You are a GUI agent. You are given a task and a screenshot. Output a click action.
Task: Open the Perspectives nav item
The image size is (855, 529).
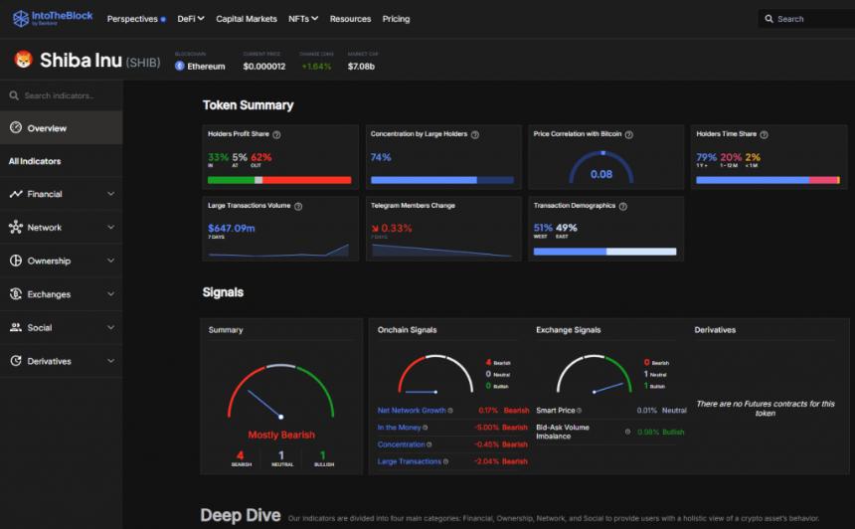[x=136, y=19]
